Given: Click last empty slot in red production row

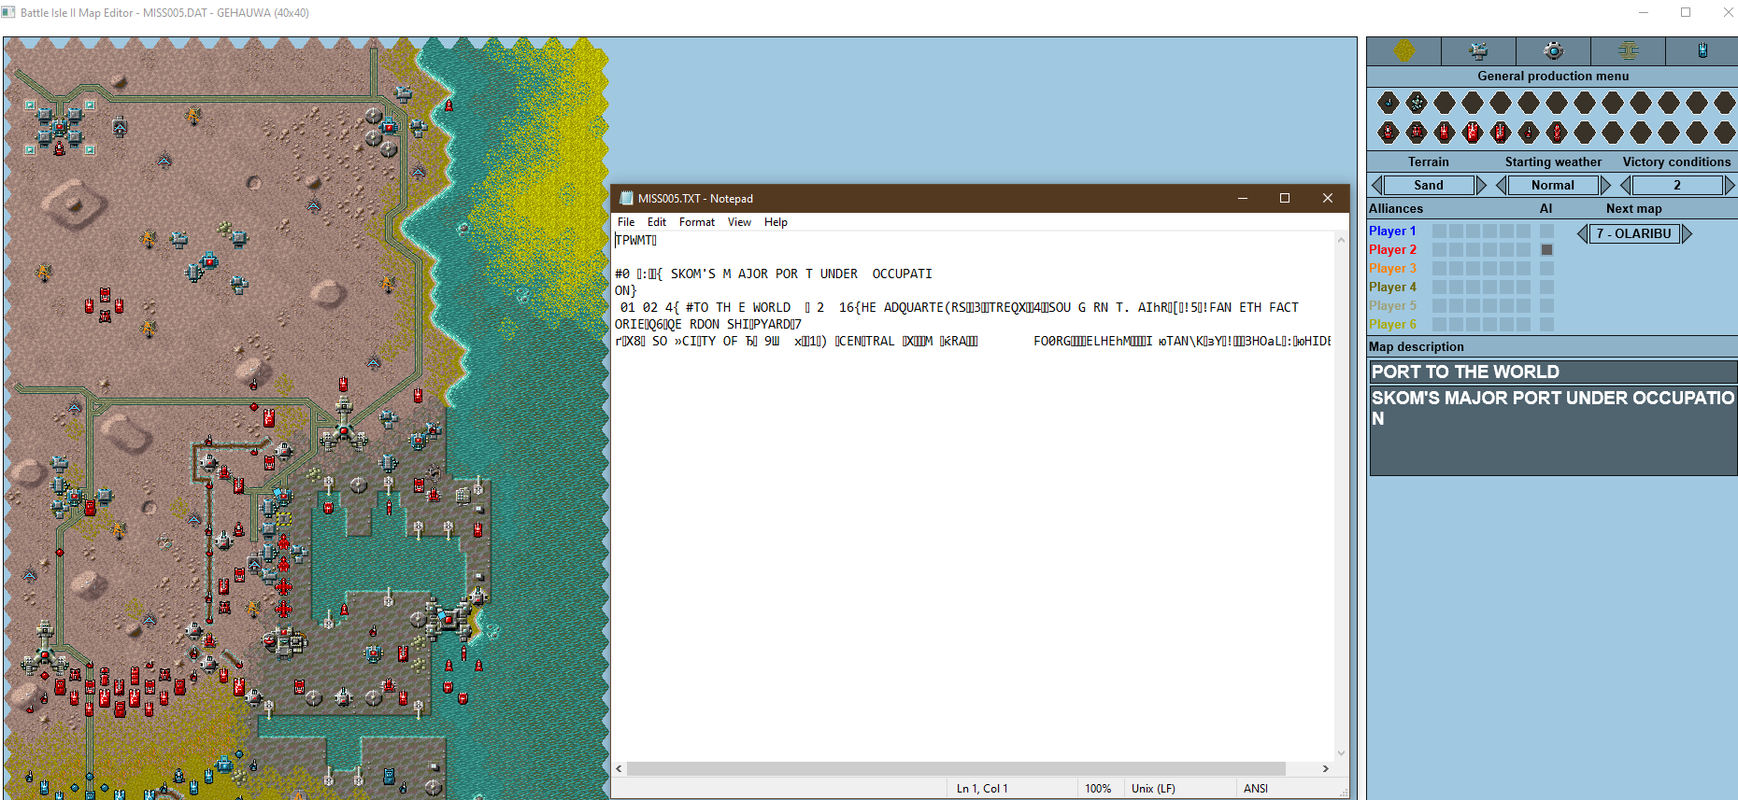Looking at the screenshot, I should (1725, 133).
